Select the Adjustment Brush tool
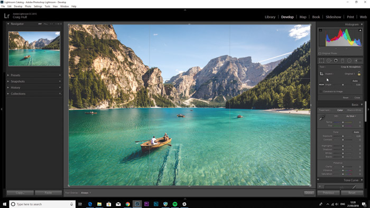370x208 pixels. (x=358, y=61)
